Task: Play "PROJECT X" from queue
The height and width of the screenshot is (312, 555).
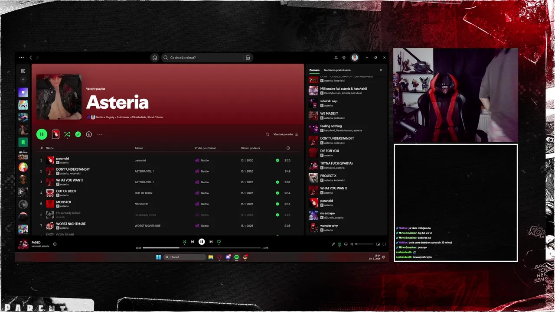Action: pos(328,176)
